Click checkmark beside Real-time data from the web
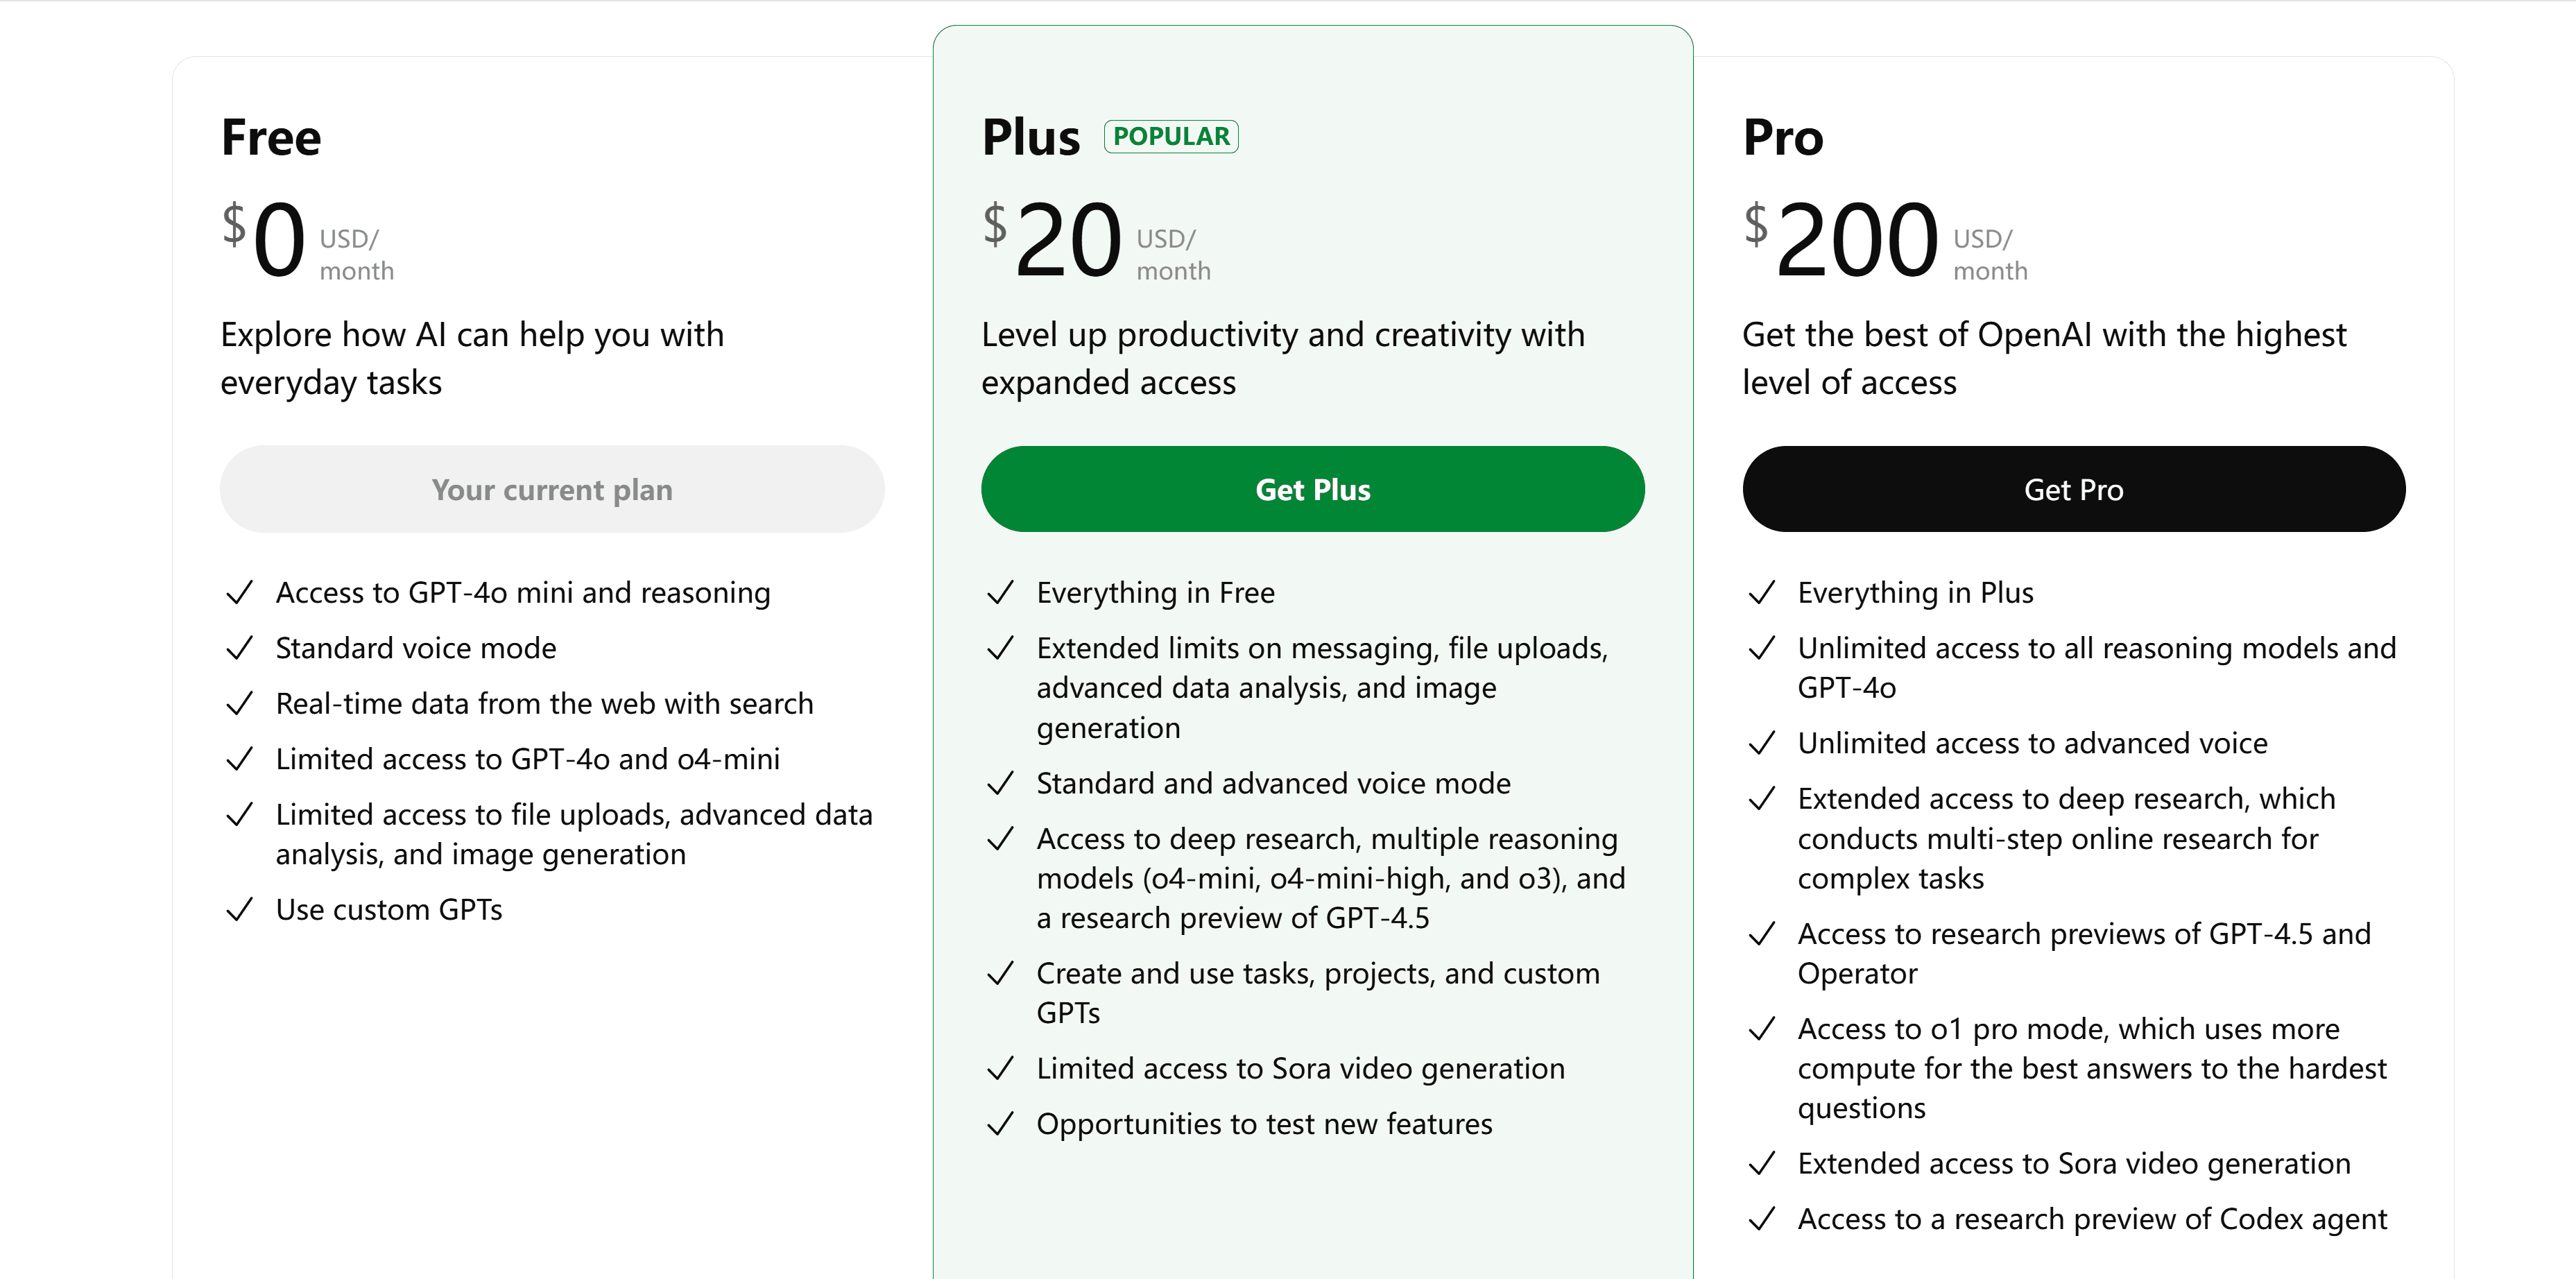Image resolution: width=2576 pixels, height=1279 pixels. [x=239, y=704]
